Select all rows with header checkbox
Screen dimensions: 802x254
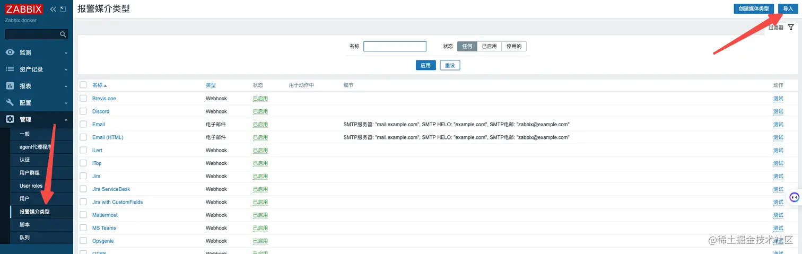(83, 85)
